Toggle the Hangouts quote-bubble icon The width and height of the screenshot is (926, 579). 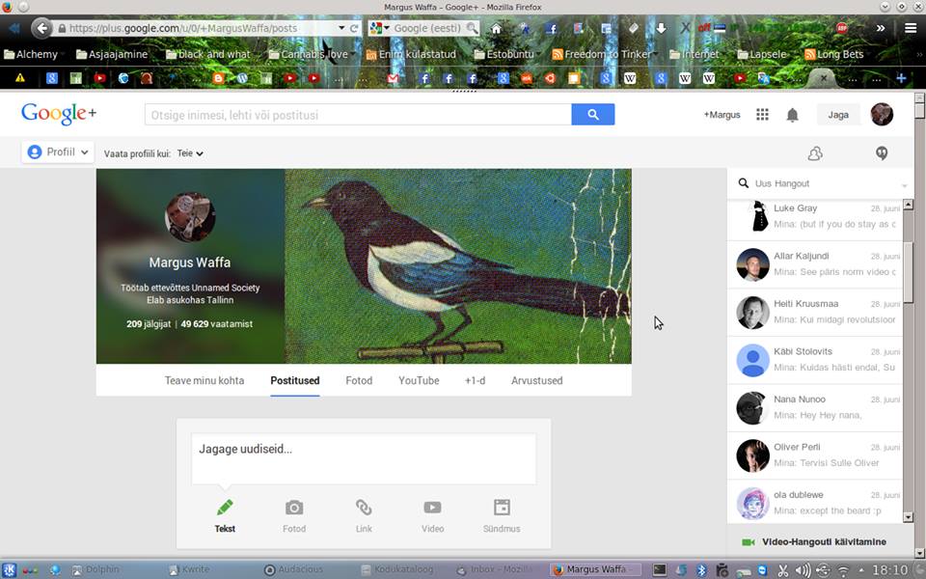pyautogui.click(x=881, y=153)
